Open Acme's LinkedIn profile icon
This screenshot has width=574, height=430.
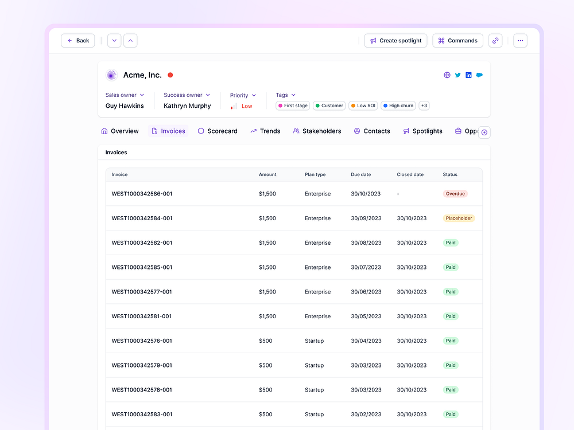(x=468, y=75)
